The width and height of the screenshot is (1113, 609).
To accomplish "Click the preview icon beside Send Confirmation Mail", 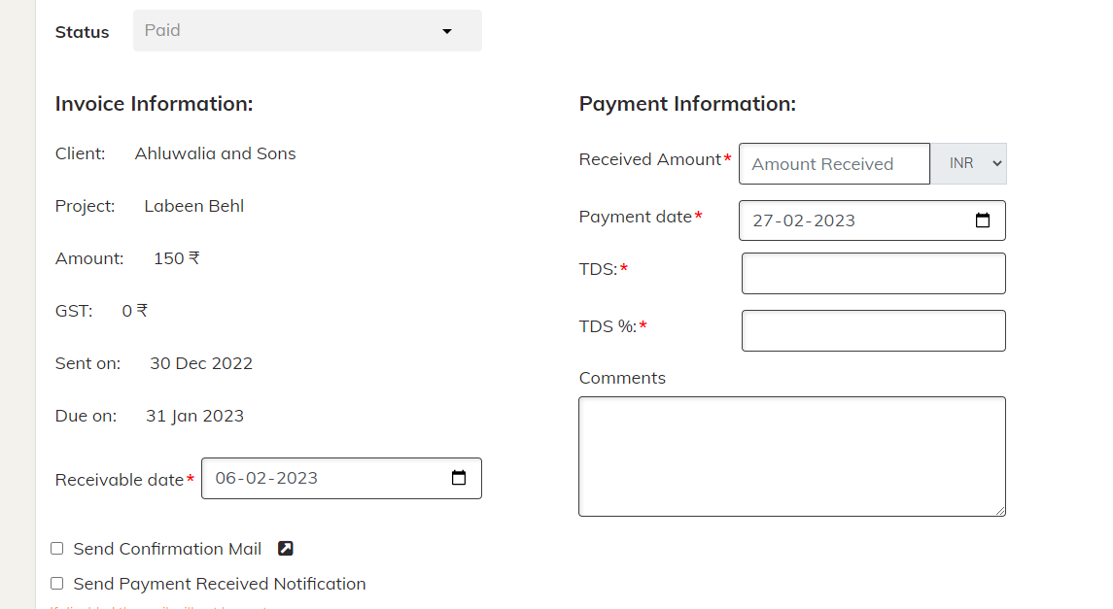I will (x=285, y=548).
